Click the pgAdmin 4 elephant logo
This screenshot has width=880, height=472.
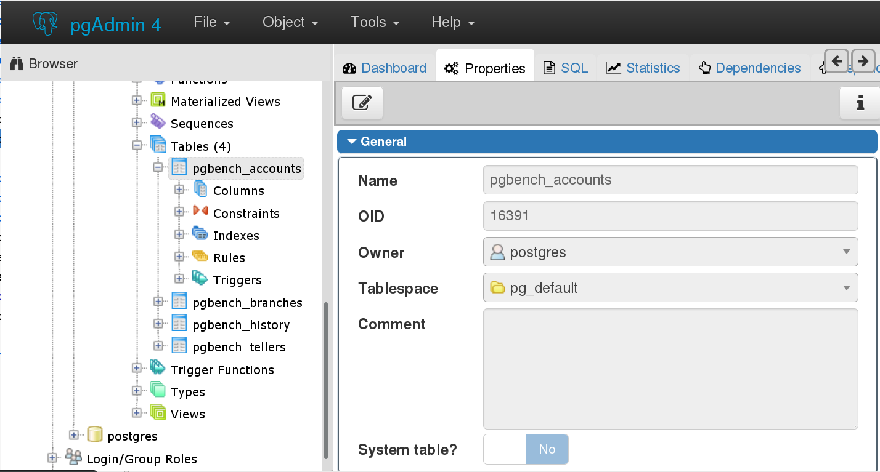point(48,23)
